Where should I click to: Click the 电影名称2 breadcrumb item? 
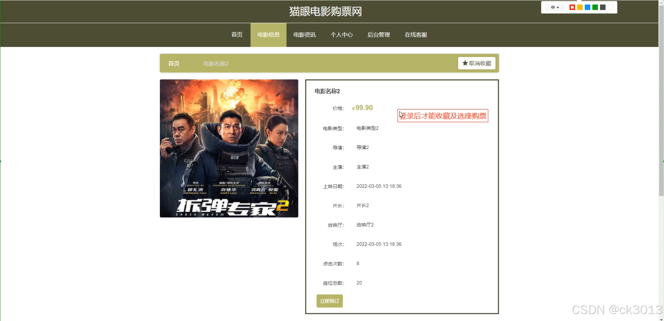point(216,64)
